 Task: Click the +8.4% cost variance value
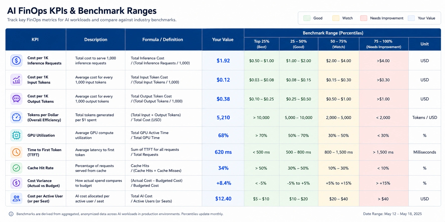pos(223,183)
